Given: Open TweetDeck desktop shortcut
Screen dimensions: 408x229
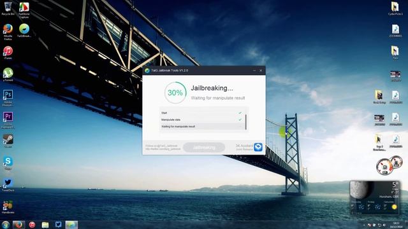Looking at the screenshot, I should coord(8,185).
